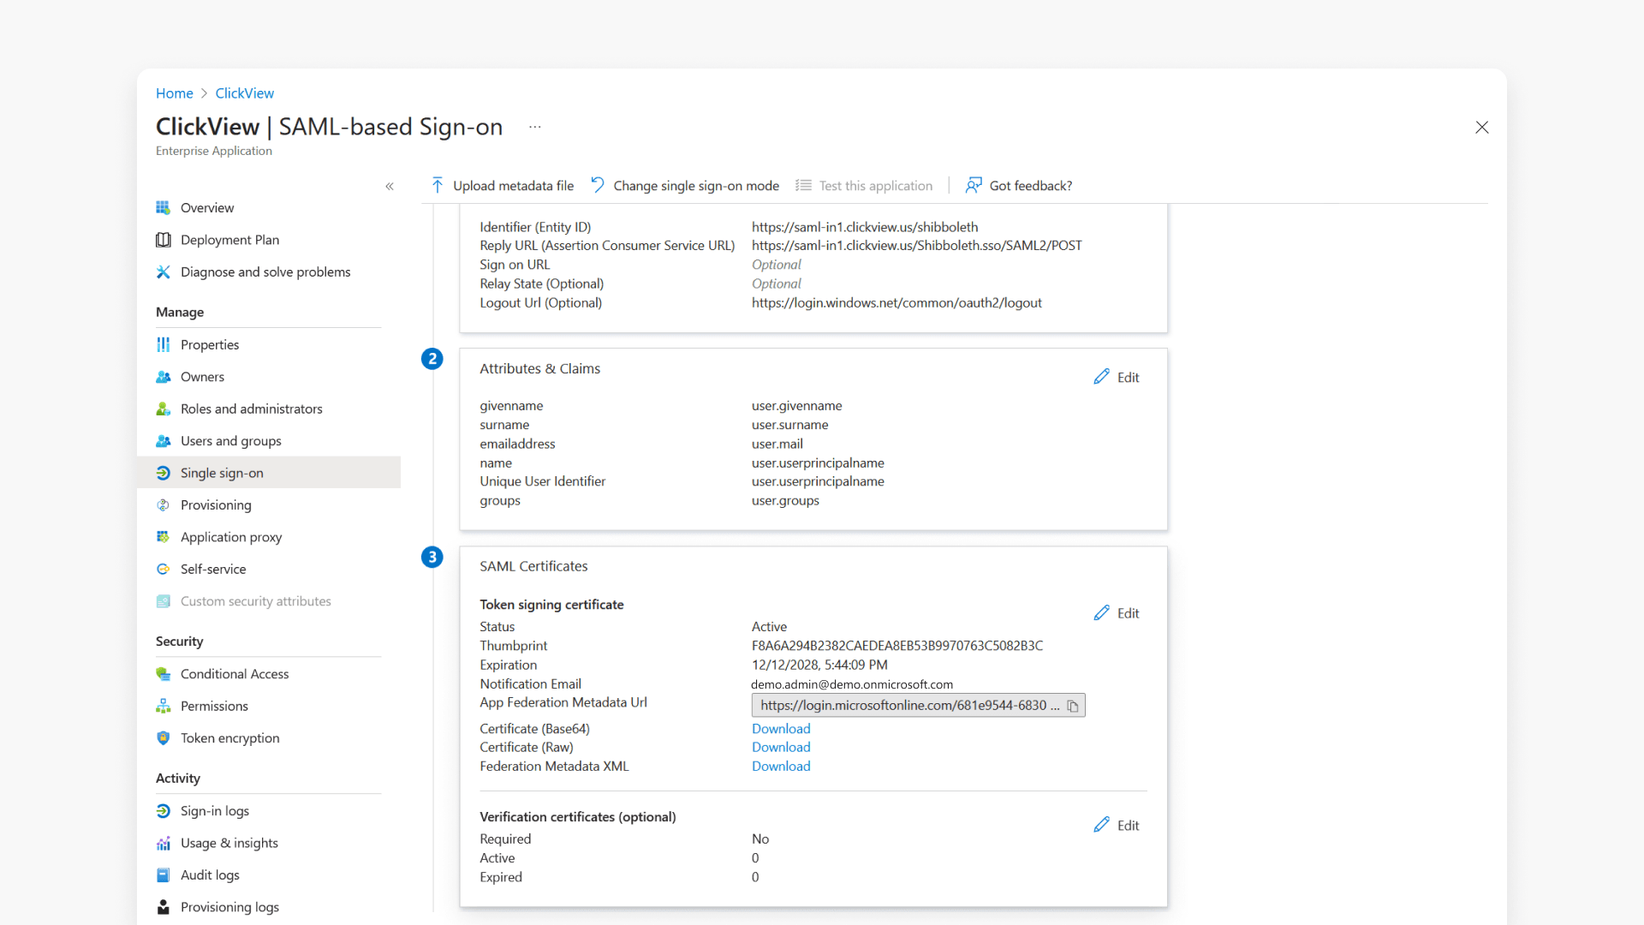Click the Provisioning sidebar item
This screenshot has height=925, width=1644.
(215, 505)
